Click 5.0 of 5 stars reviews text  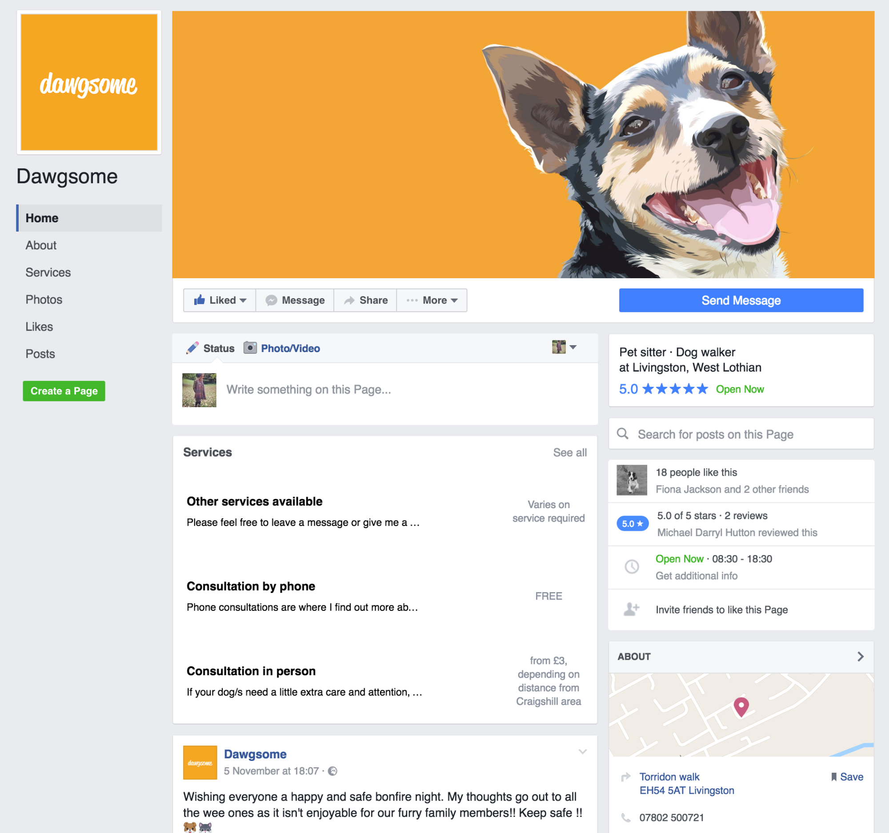pos(712,516)
